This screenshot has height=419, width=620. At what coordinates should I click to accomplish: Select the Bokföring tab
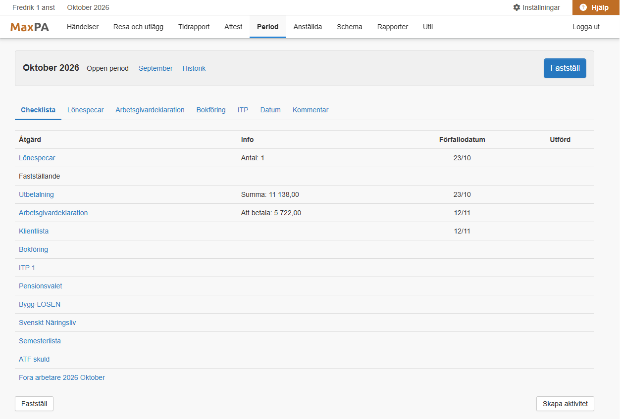point(211,110)
